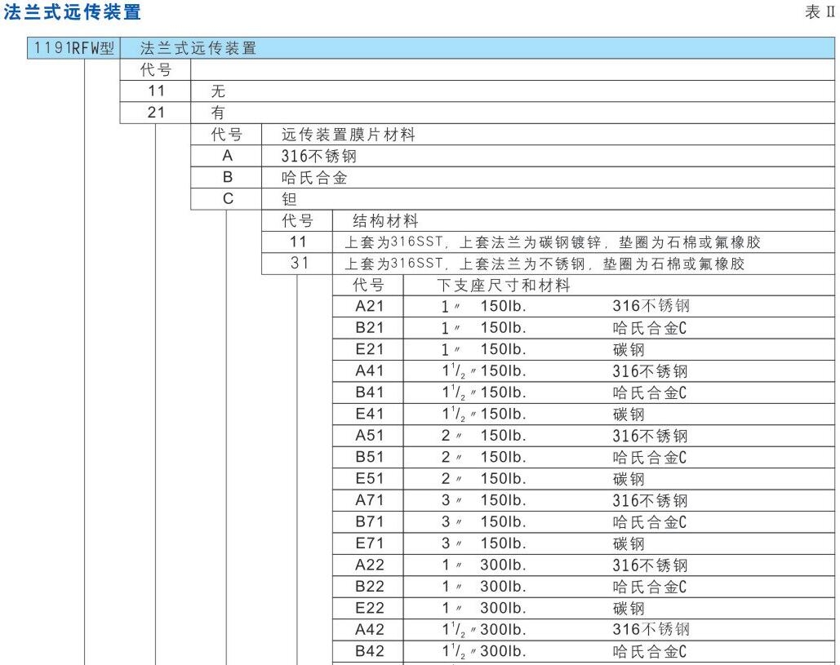Click the 远传装置膜片材料 column header

(x=349, y=135)
